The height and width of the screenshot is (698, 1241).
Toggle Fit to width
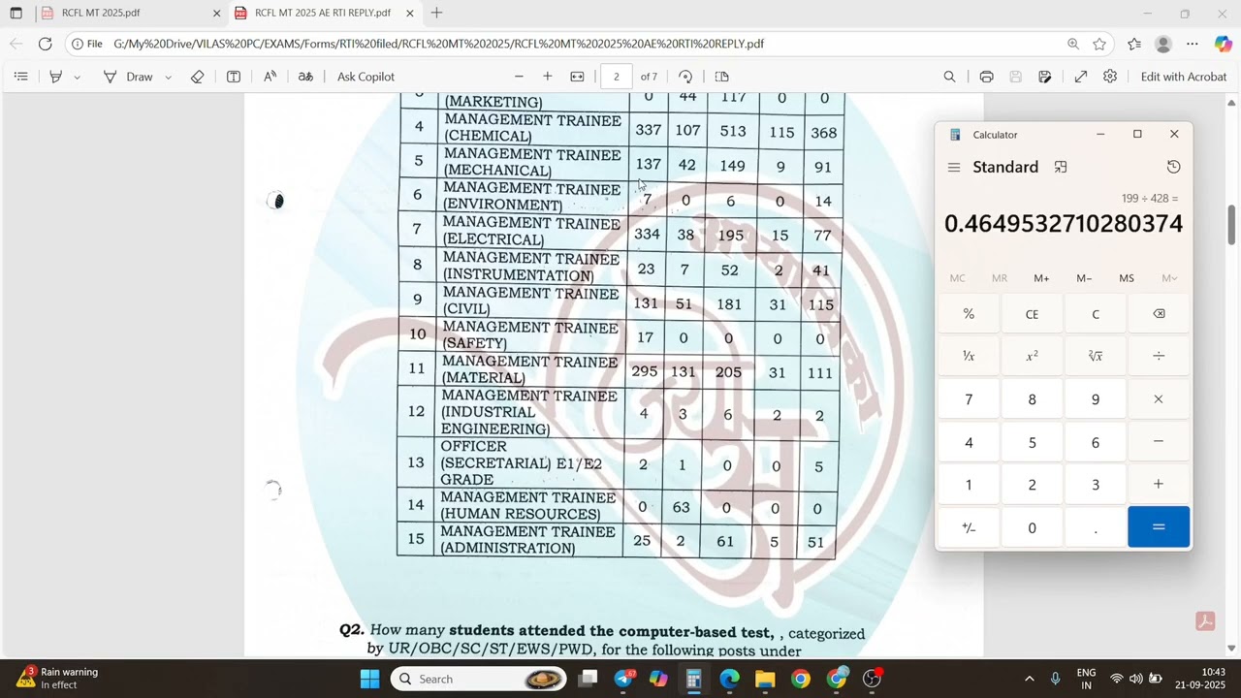pyautogui.click(x=577, y=77)
